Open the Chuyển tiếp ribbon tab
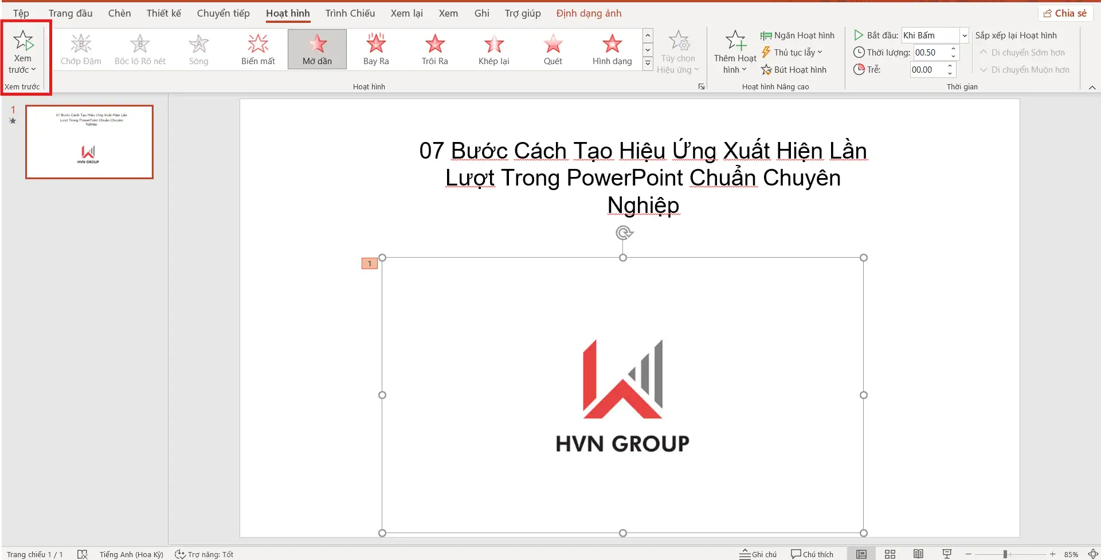 click(223, 13)
